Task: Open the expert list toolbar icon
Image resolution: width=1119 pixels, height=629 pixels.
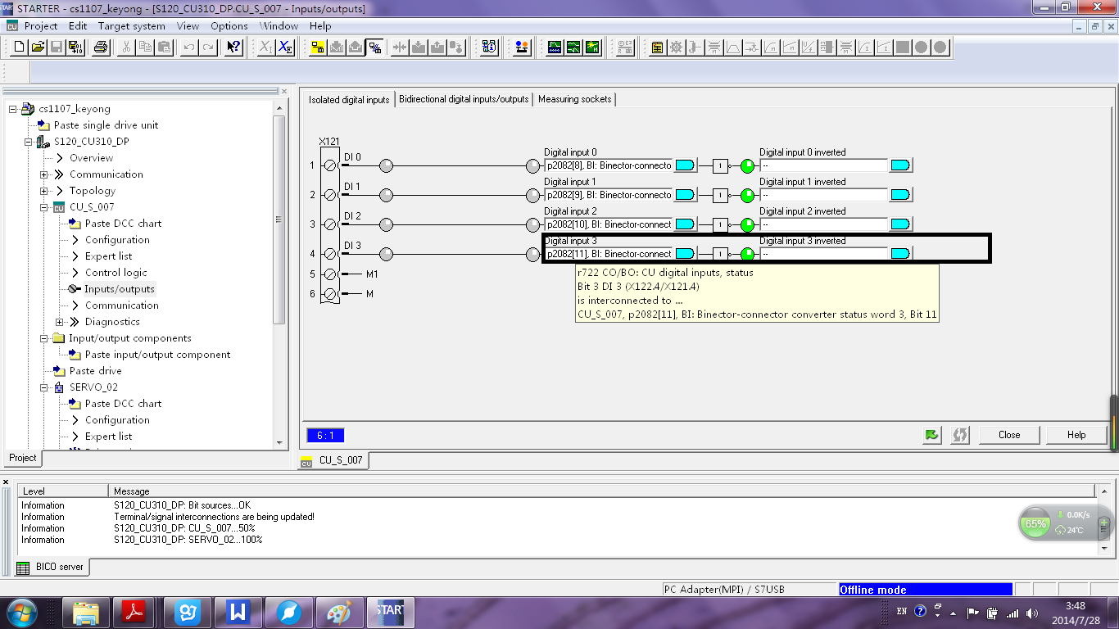Action: pos(657,48)
